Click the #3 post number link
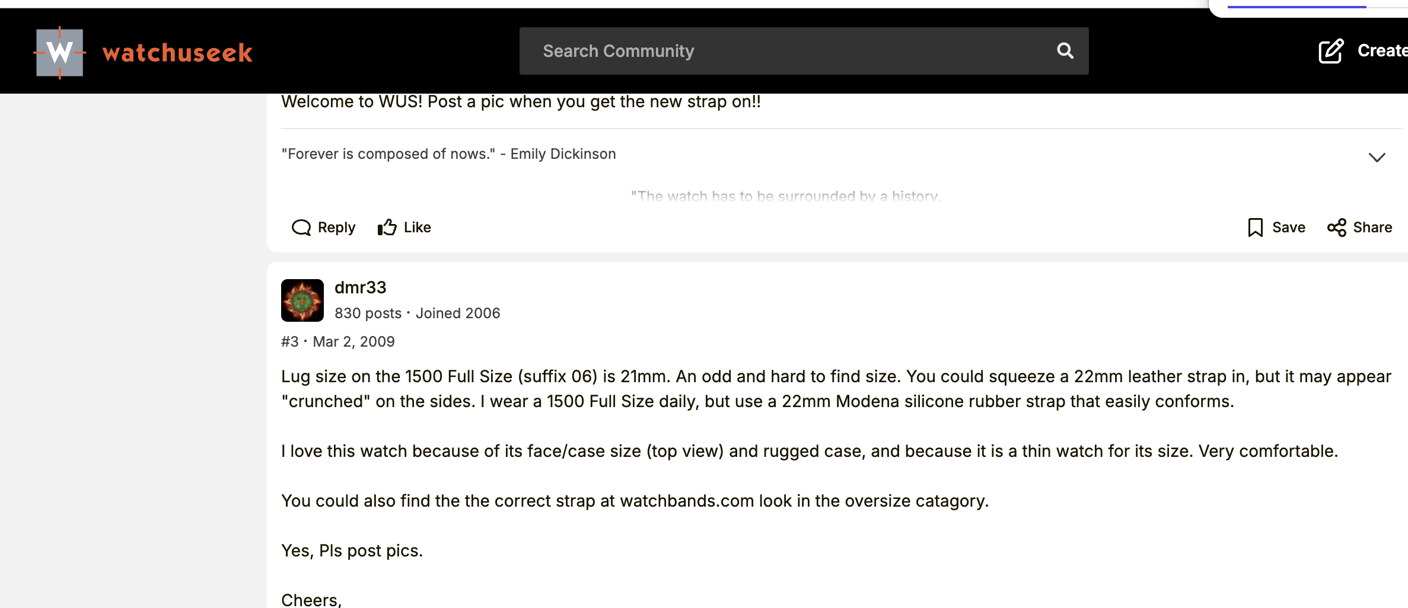Image resolution: width=1408 pixels, height=608 pixels. pos(290,342)
